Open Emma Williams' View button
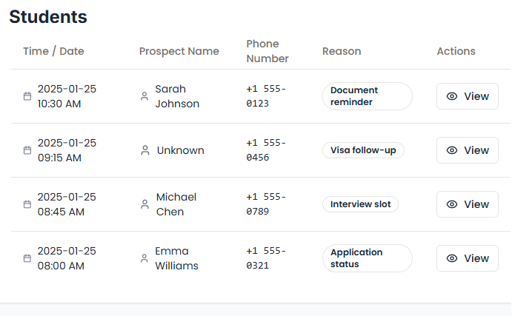Viewport: 512px width, 316px height. coord(468,258)
